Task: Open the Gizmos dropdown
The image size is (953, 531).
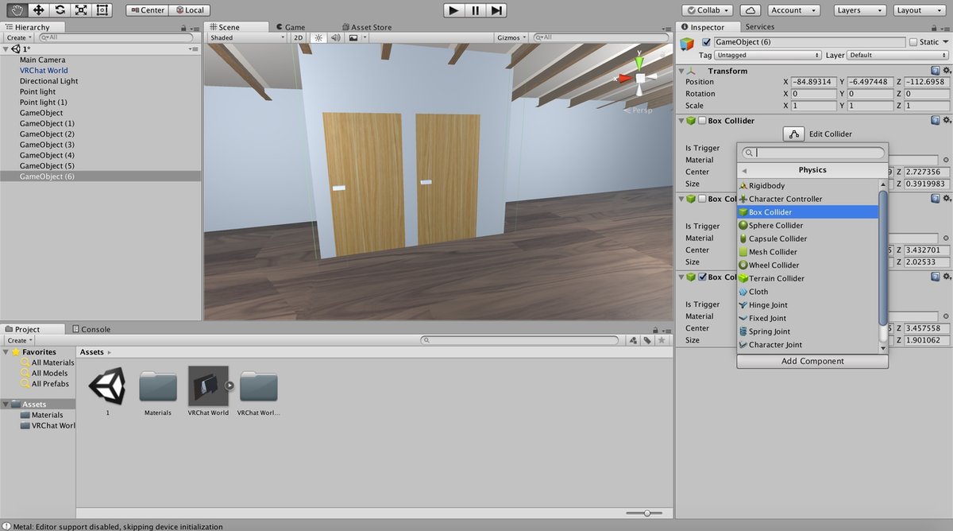Action: (x=511, y=37)
